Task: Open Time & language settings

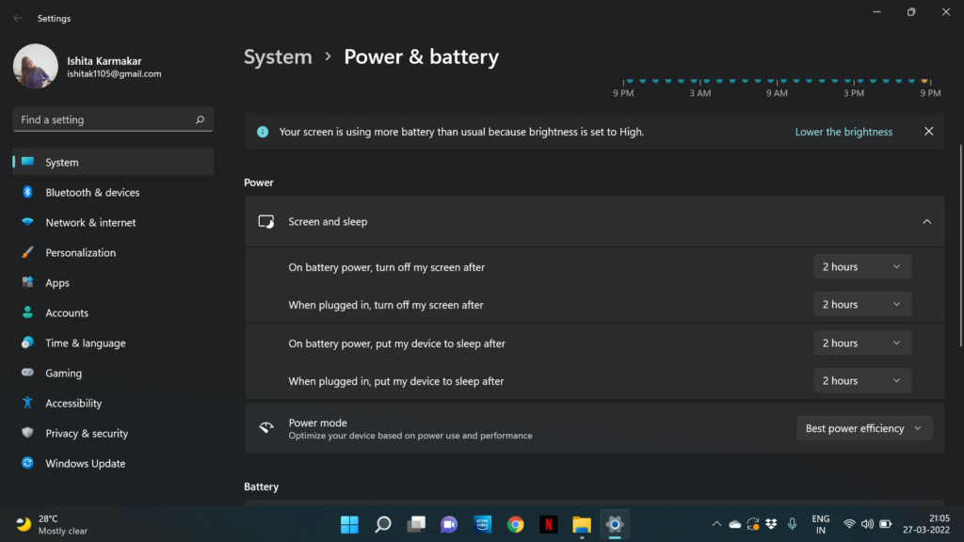Action: (x=113, y=343)
